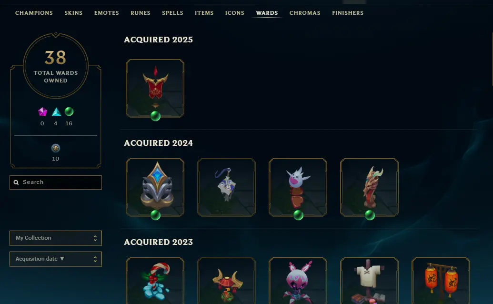Click the sort direction arrow beside Acquisition date
Screen dimensions: 493x304
pyautogui.click(x=62, y=259)
